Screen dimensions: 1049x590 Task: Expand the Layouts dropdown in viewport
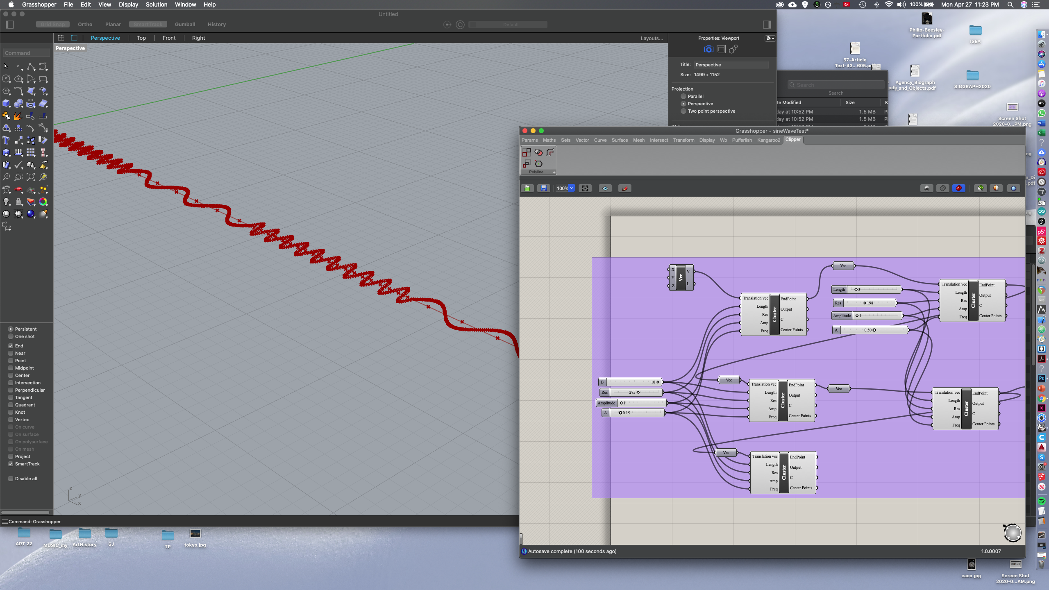coord(651,37)
